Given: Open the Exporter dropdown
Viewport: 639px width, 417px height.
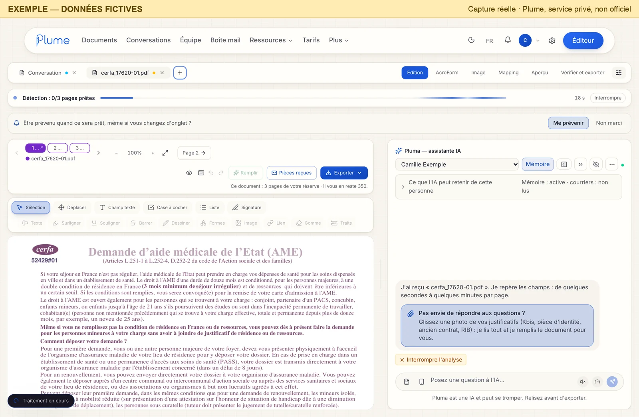Looking at the screenshot, I should 344,173.
